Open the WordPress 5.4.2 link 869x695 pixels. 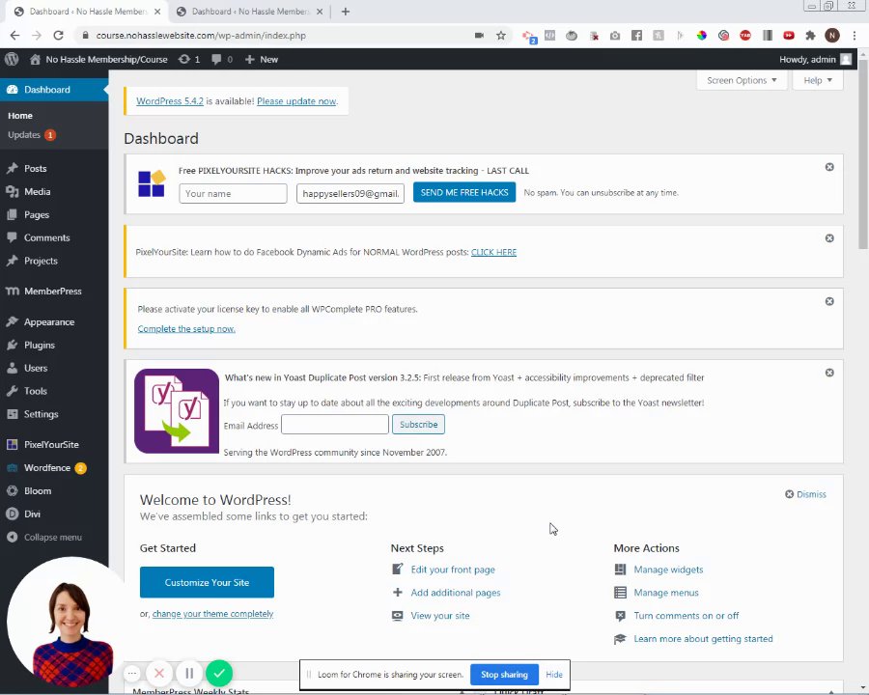coord(170,100)
